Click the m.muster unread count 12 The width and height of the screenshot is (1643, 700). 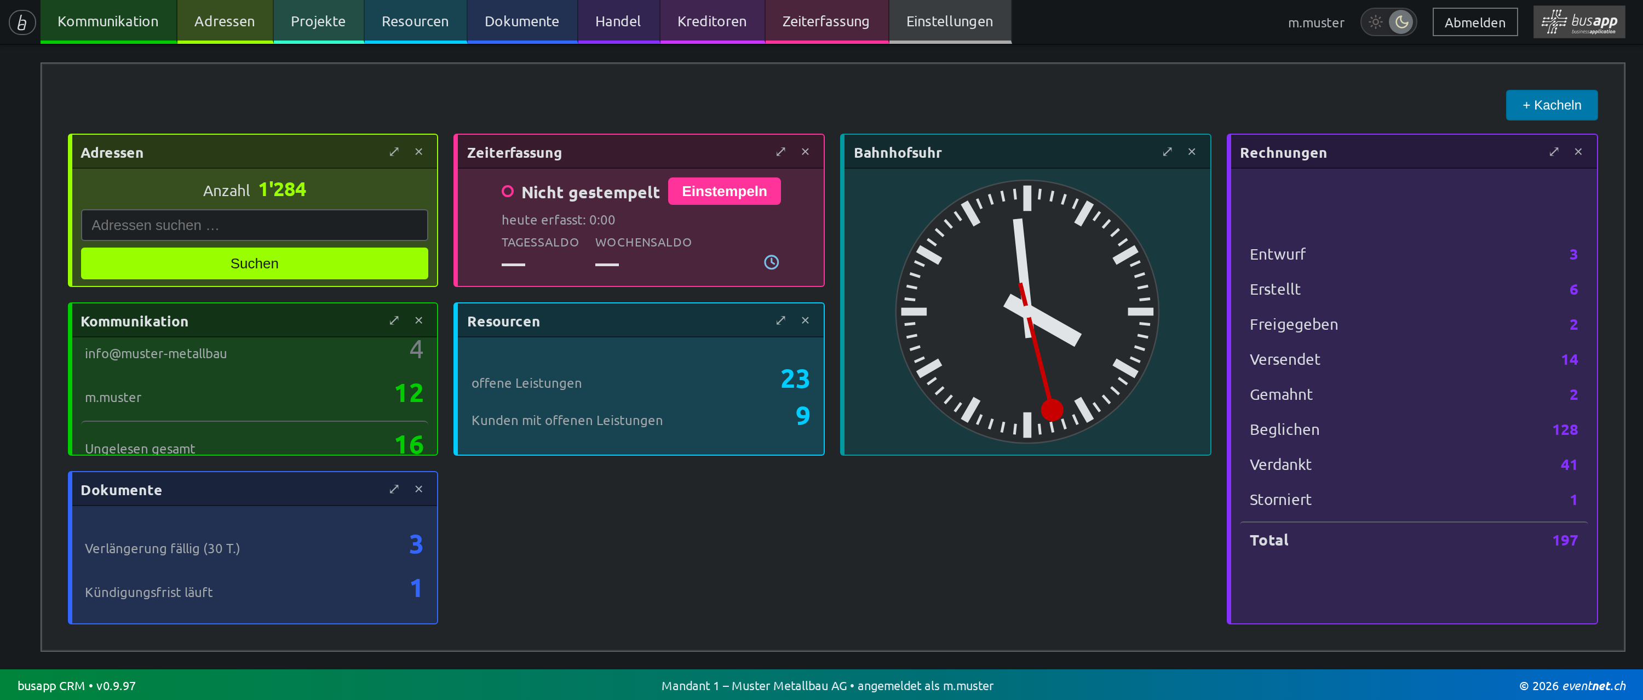(x=409, y=393)
